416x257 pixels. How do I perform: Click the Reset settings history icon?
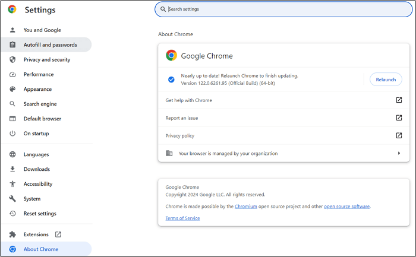pyautogui.click(x=12, y=214)
